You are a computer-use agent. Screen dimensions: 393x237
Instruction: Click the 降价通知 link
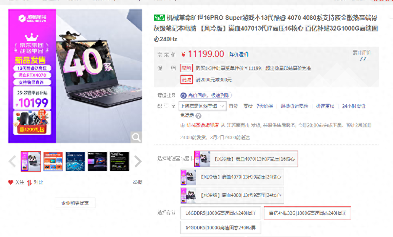(238, 54)
